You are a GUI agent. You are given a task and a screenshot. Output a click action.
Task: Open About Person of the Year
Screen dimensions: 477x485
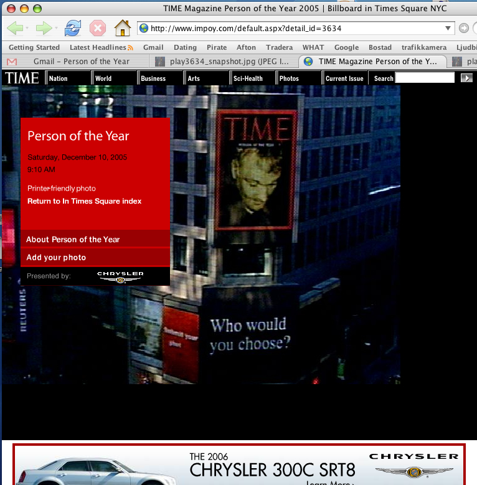click(x=95, y=239)
